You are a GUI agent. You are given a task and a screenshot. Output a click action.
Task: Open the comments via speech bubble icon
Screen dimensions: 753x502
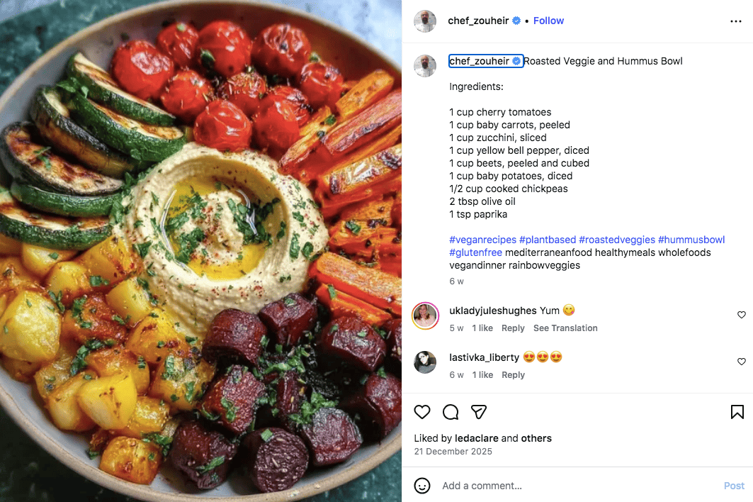pos(450,412)
